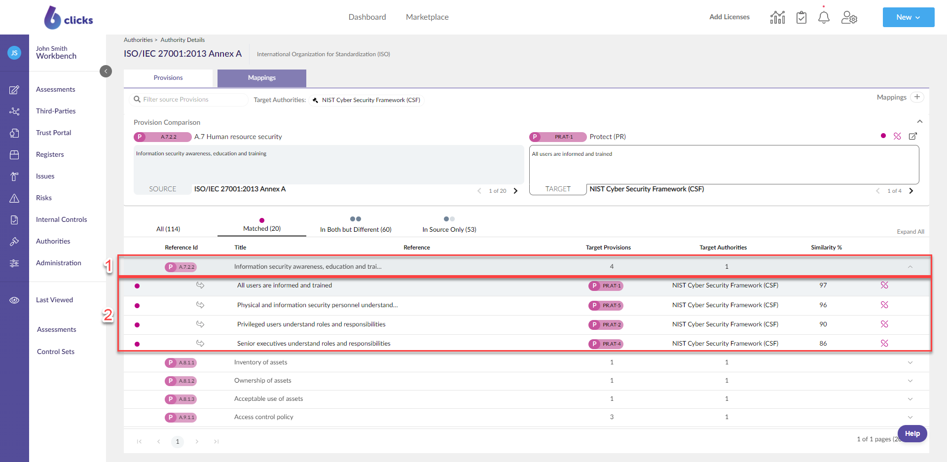The image size is (947, 462).
Task: Remove the PR.AT-4 mapping with 86 similarity
Action: (884, 343)
